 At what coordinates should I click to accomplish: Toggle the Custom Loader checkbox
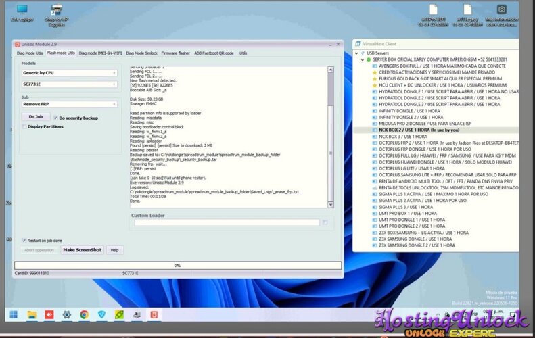point(325,222)
